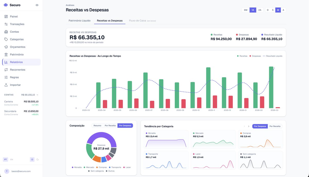
Task: Switch to light theme sun icon
Action: (x=32, y=160)
